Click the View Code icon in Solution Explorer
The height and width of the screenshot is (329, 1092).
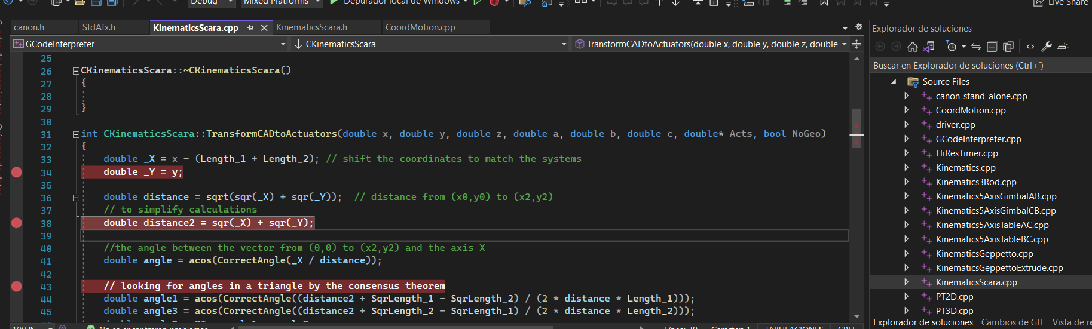(1030, 47)
